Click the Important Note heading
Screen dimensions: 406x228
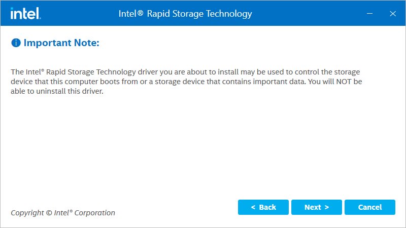[61, 43]
